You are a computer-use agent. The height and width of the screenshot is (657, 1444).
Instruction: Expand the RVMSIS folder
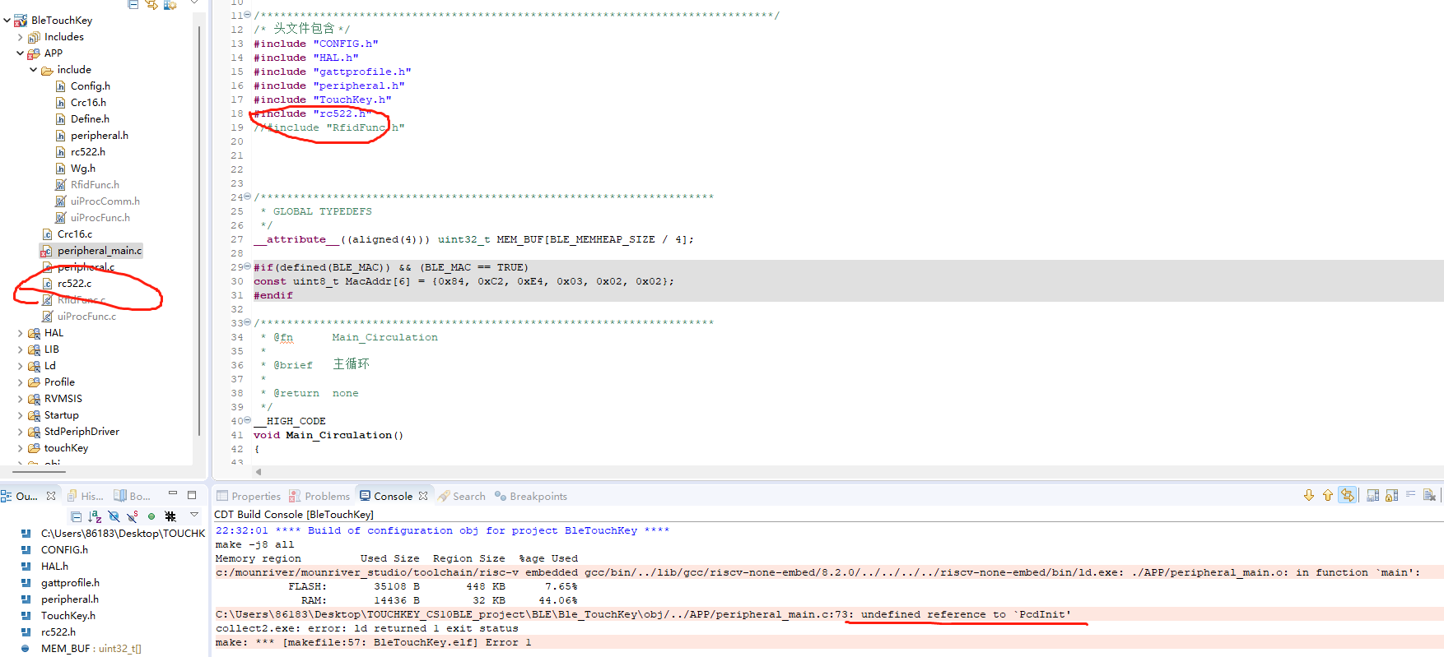(21, 398)
